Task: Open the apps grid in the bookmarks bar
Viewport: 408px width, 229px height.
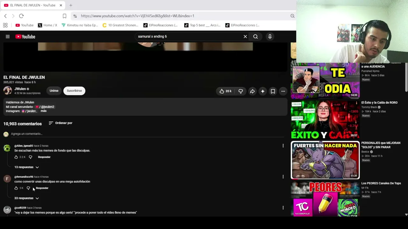Action: 5,25
